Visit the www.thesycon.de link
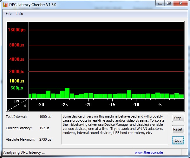 [x=149, y=152]
